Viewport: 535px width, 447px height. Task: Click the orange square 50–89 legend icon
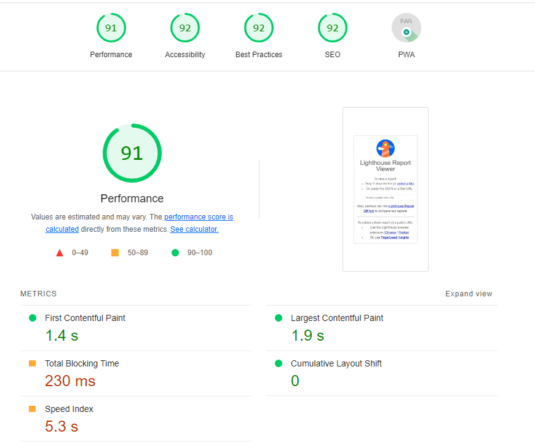[x=115, y=253]
